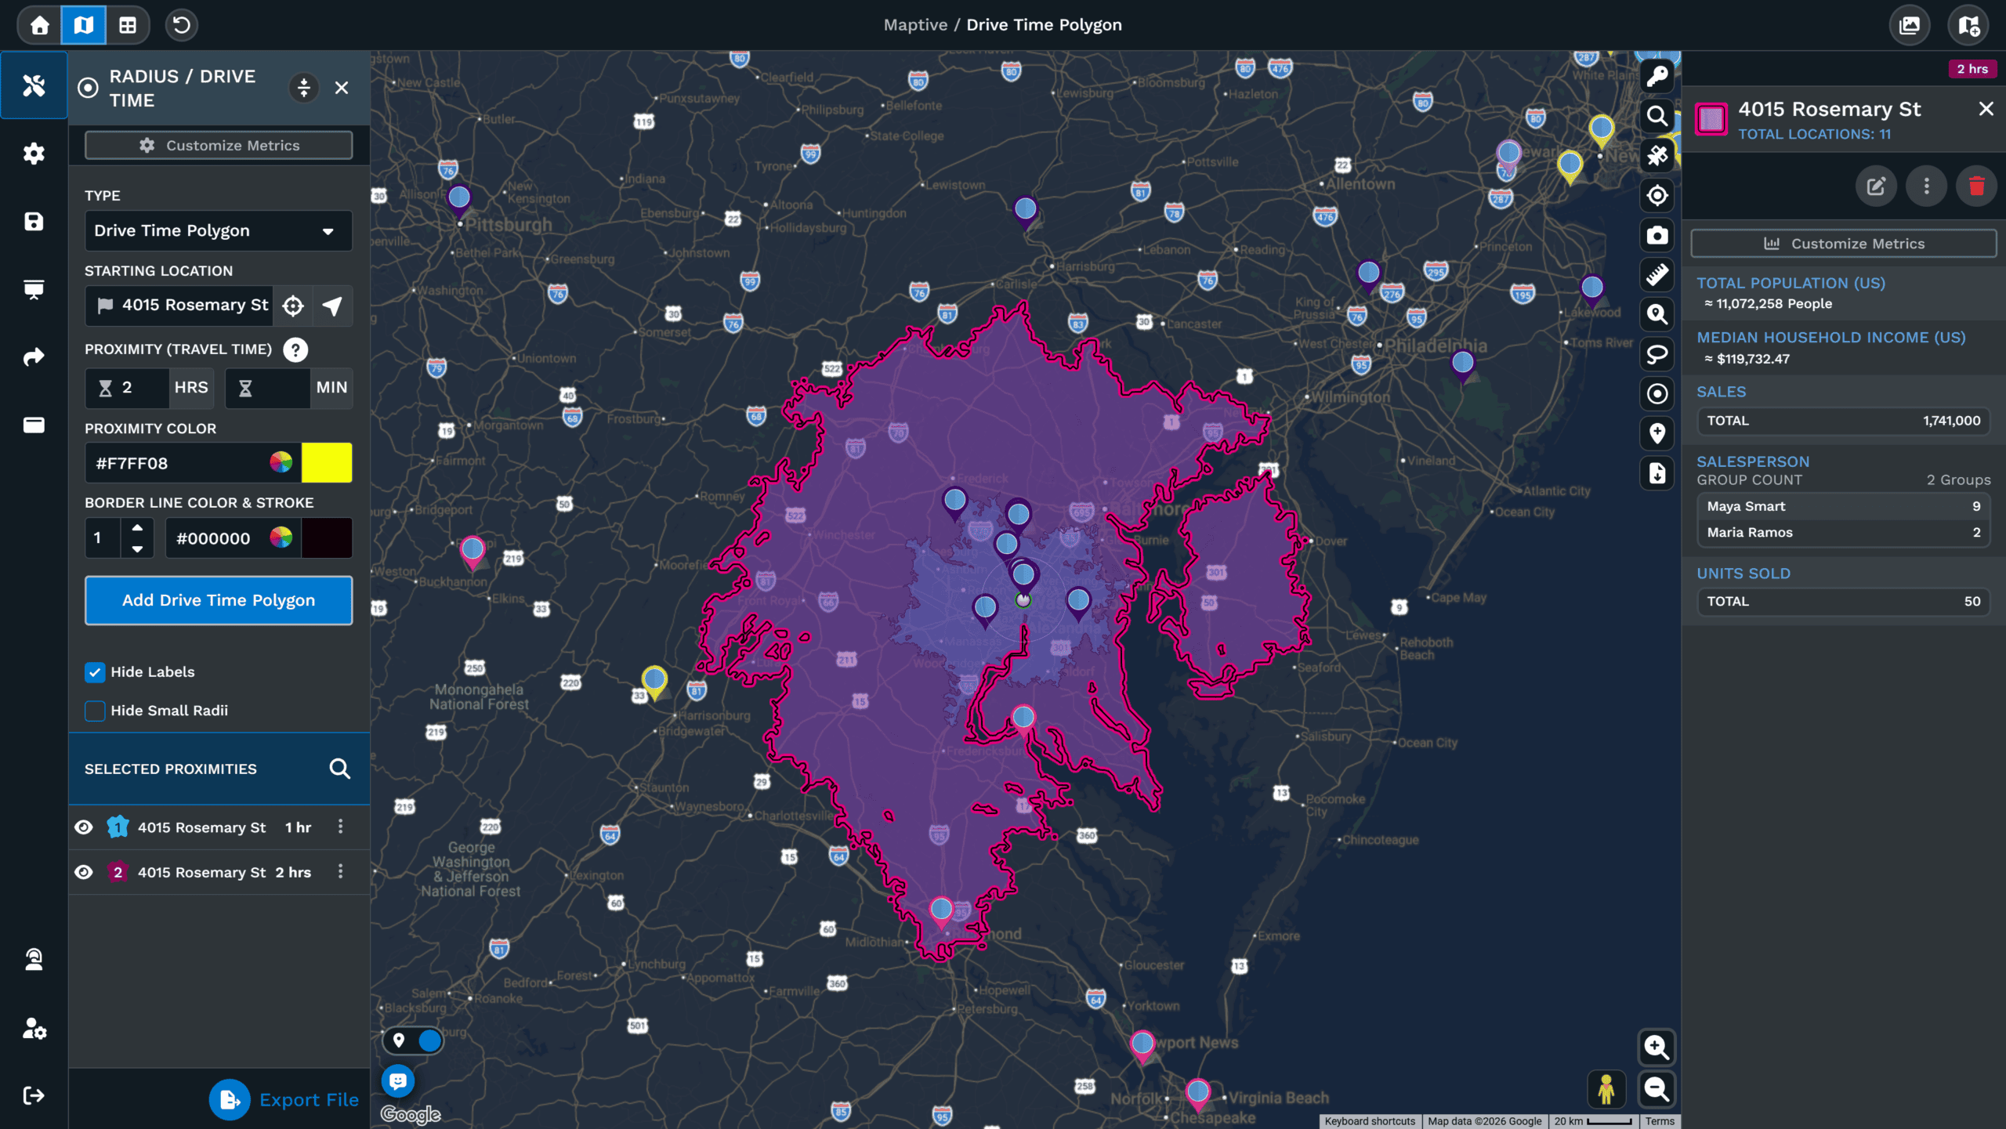Open the map search magnifier tool
This screenshot has height=1129, width=2006.
[x=1657, y=116]
